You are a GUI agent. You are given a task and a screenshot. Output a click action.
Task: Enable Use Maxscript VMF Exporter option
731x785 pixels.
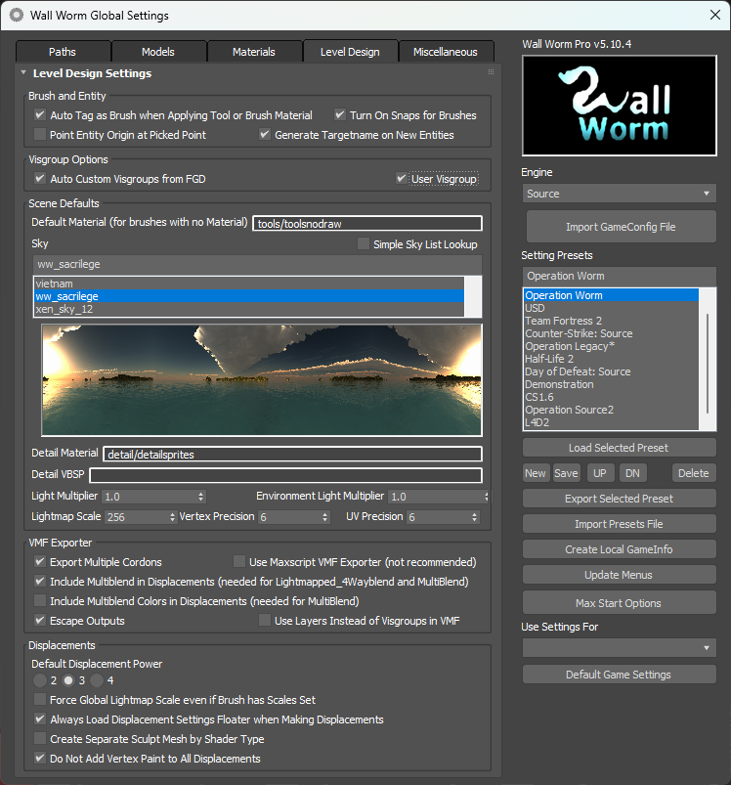pyautogui.click(x=239, y=562)
